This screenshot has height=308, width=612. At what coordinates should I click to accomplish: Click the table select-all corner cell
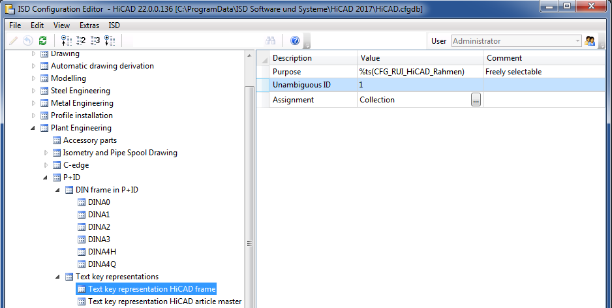coord(264,58)
